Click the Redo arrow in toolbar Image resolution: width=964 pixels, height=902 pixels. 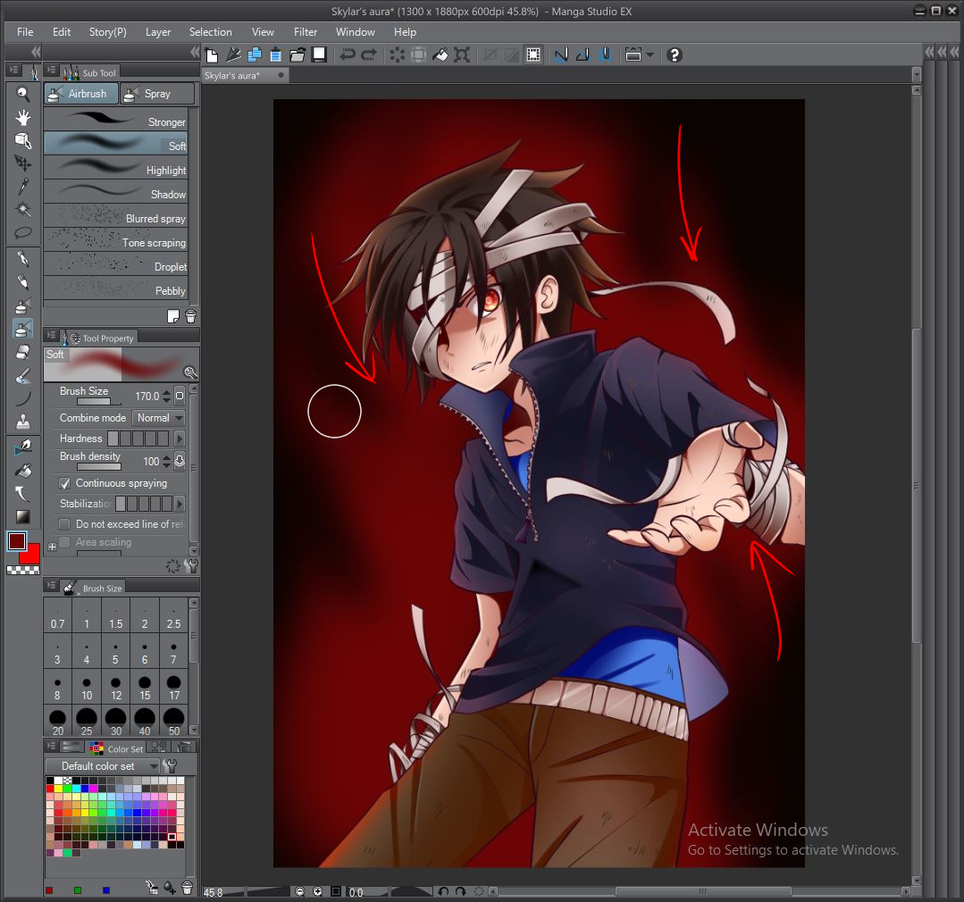coord(368,55)
